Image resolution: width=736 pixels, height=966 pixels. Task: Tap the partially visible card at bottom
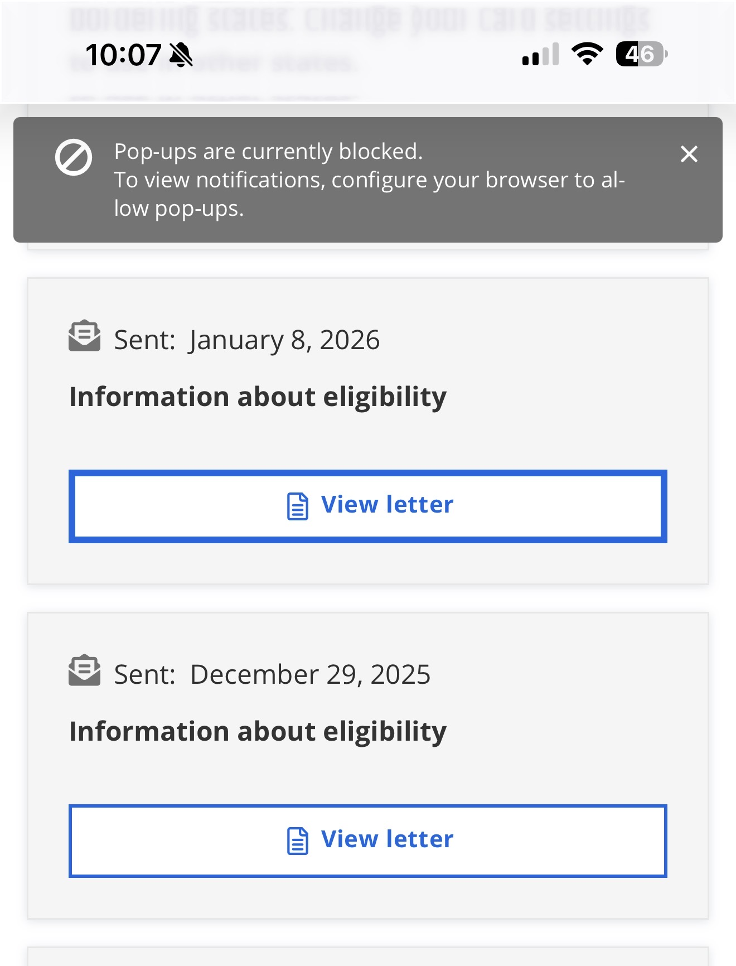point(368,957)
